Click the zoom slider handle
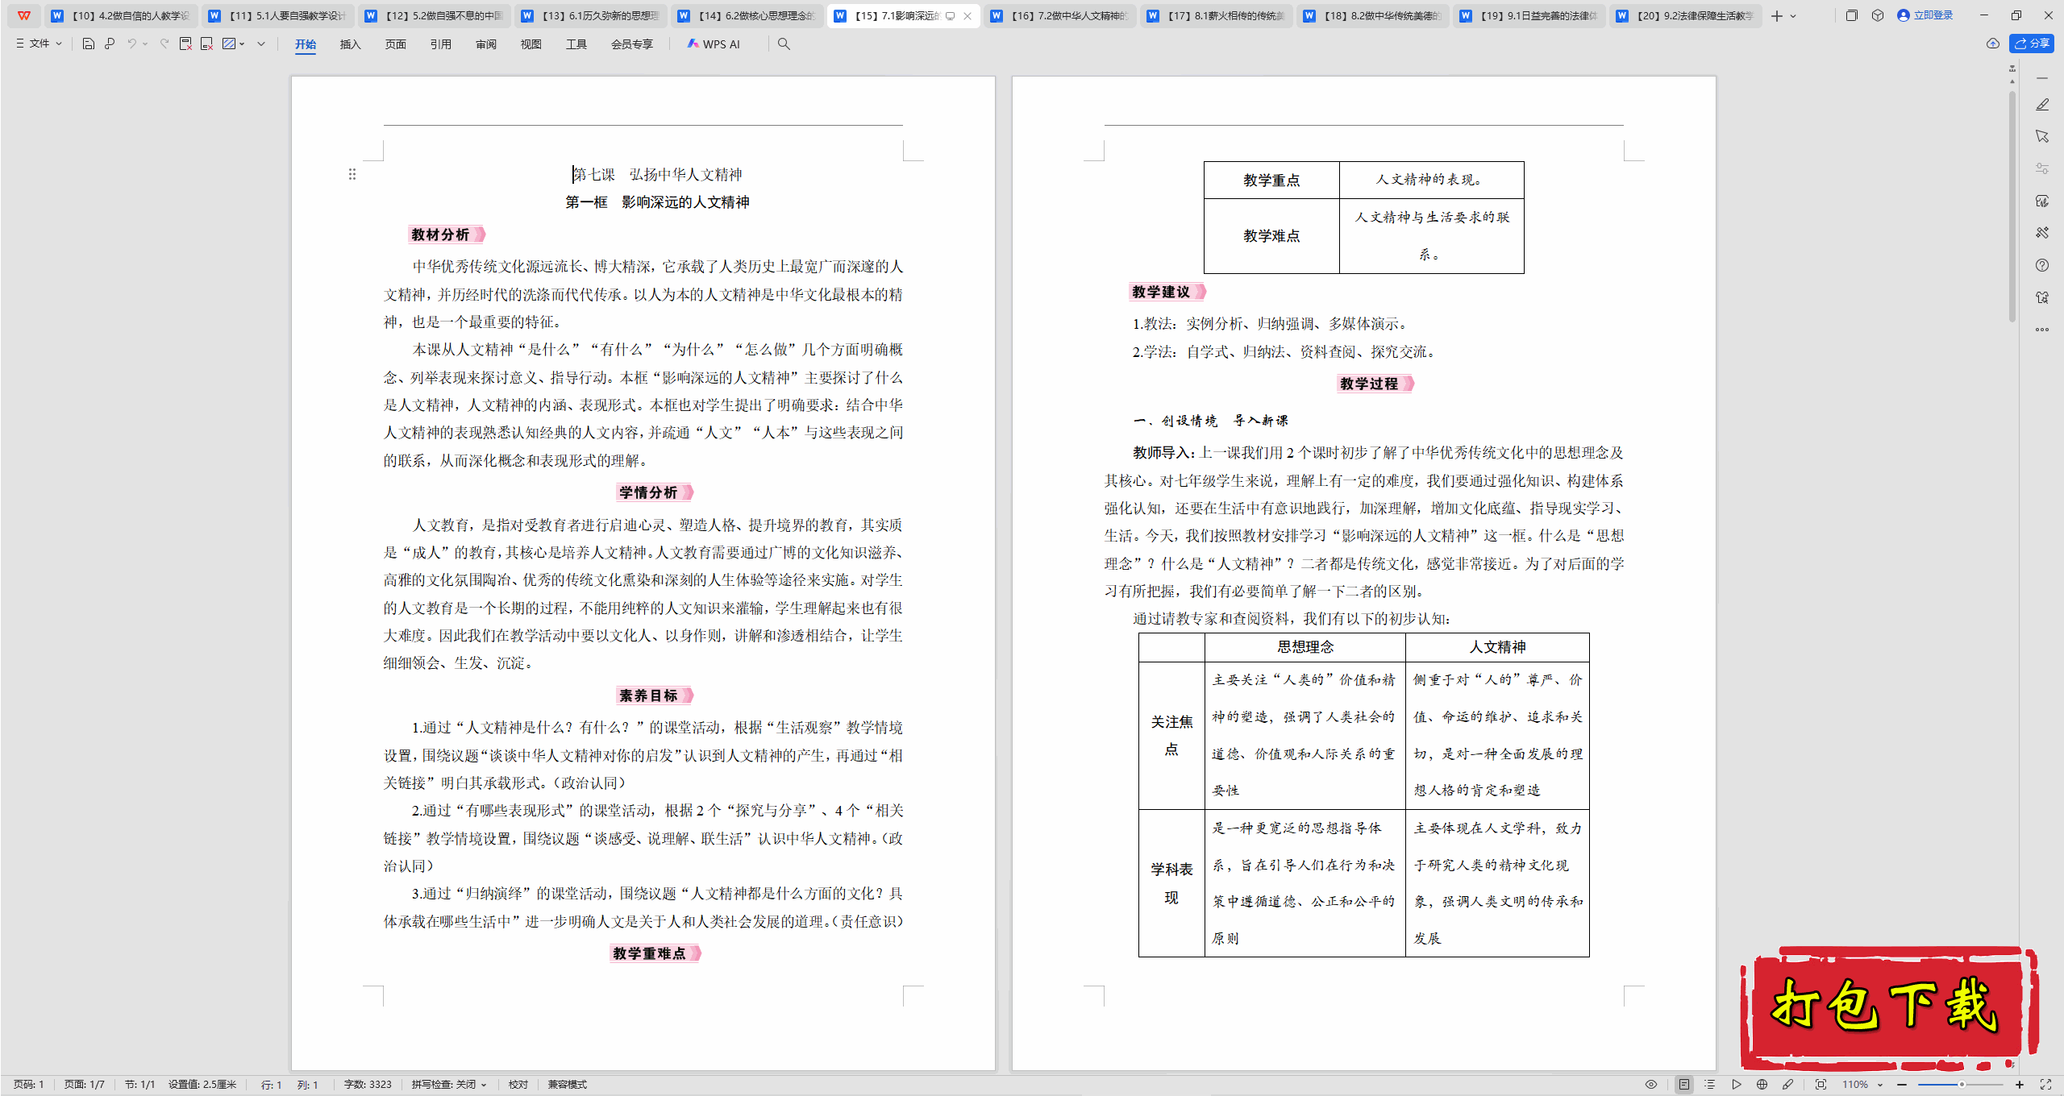 [x=1962, y=1085]
